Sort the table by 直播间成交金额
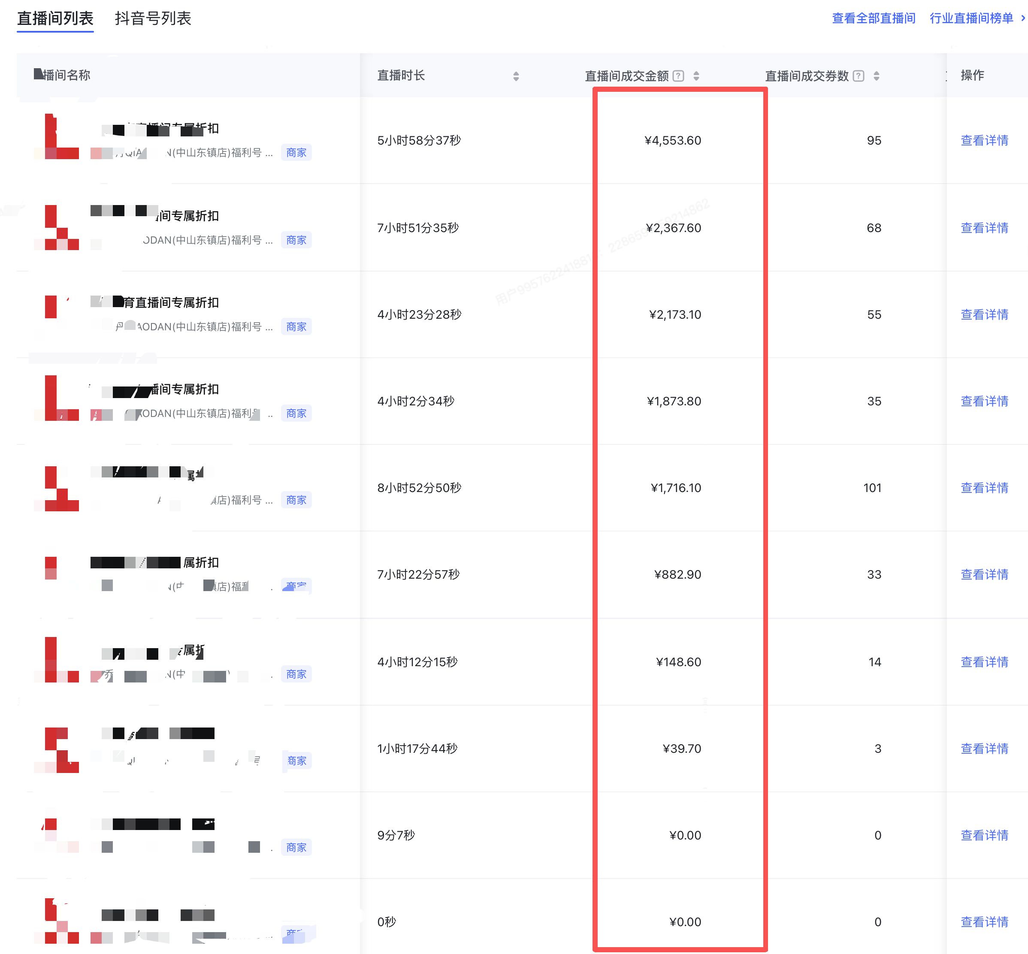This screenshot has width=1028, height=954. (x=696, y=76)
